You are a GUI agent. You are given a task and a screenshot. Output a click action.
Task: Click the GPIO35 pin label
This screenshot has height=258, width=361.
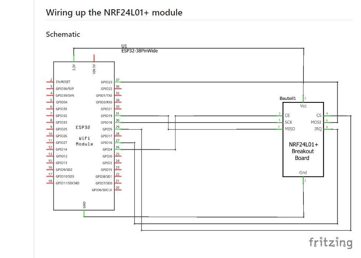pos(61,109)
